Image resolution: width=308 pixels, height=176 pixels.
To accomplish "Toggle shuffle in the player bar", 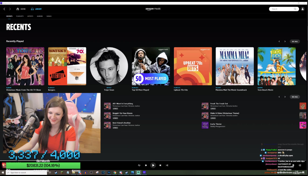I will point(167,165).
